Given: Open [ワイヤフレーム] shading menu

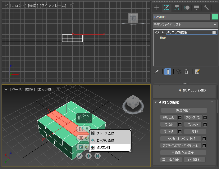Looking at the screenshot, I should (53, 6).
